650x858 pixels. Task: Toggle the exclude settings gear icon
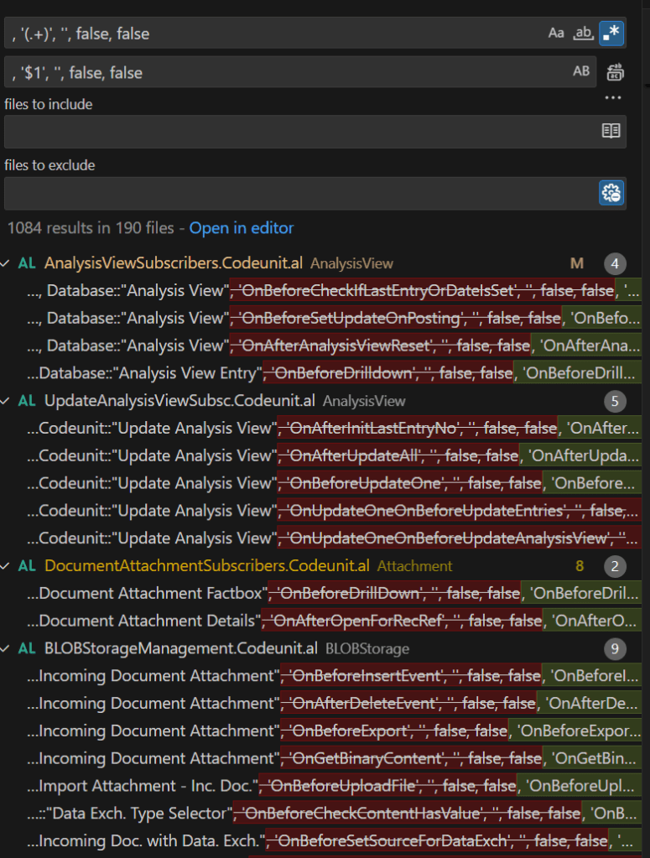tap(611, 193)
